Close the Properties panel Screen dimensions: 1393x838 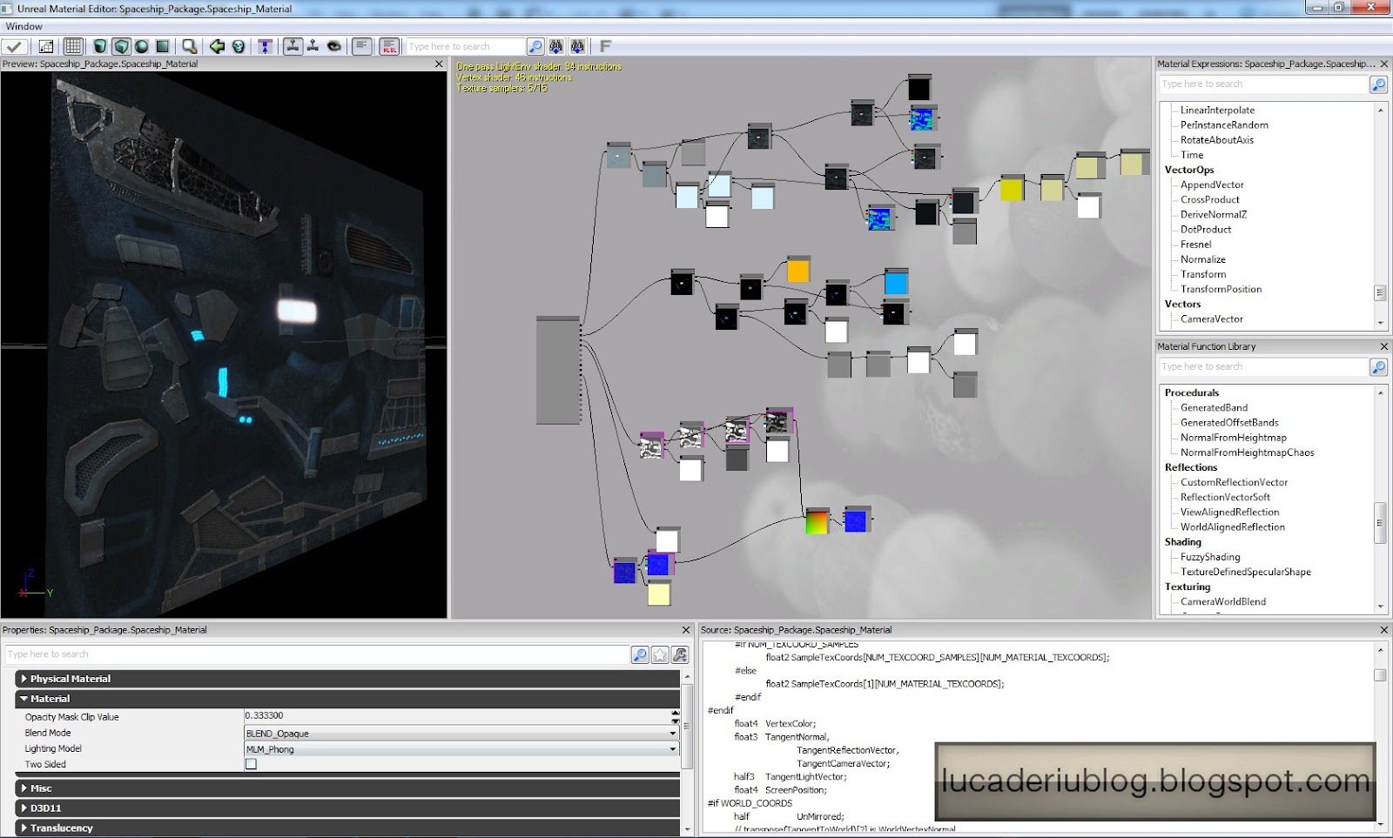tap(686, 630)
